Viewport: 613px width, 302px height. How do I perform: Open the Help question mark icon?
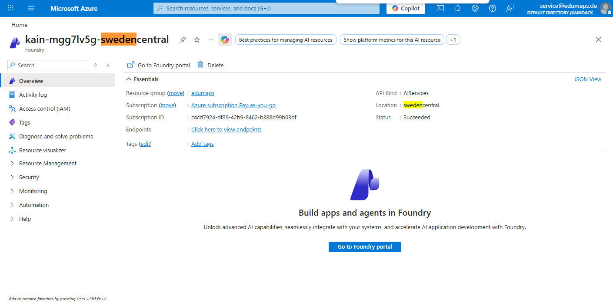493,8
